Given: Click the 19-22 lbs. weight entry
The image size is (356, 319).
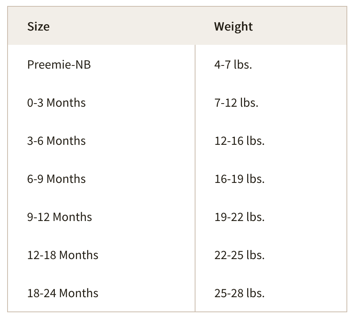Looking at the screenshot, I should pos(240,217).
